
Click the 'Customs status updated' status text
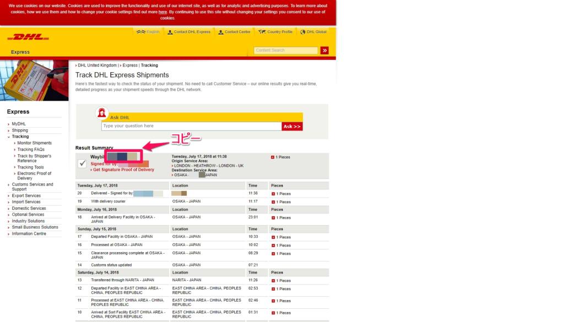(111, 265)
